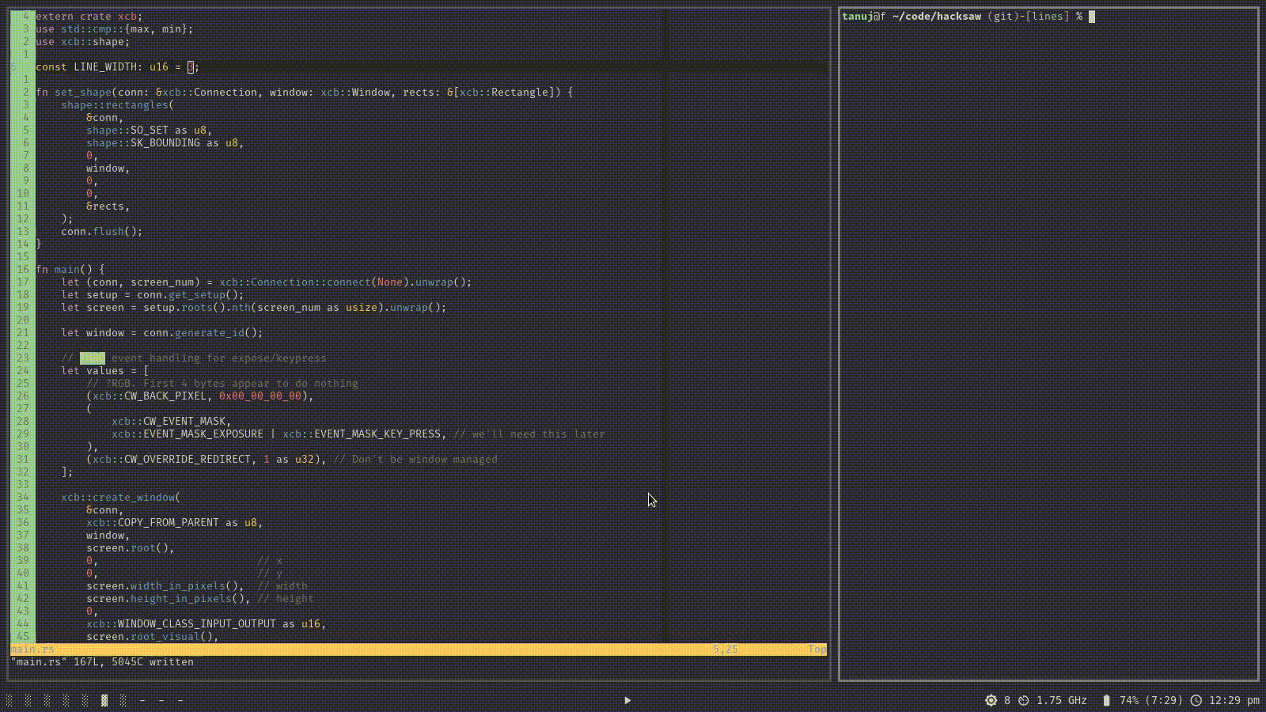The image size is (1266, 712).
Task: Click the battery icon in status bar
Action: tap(1106, 700)
